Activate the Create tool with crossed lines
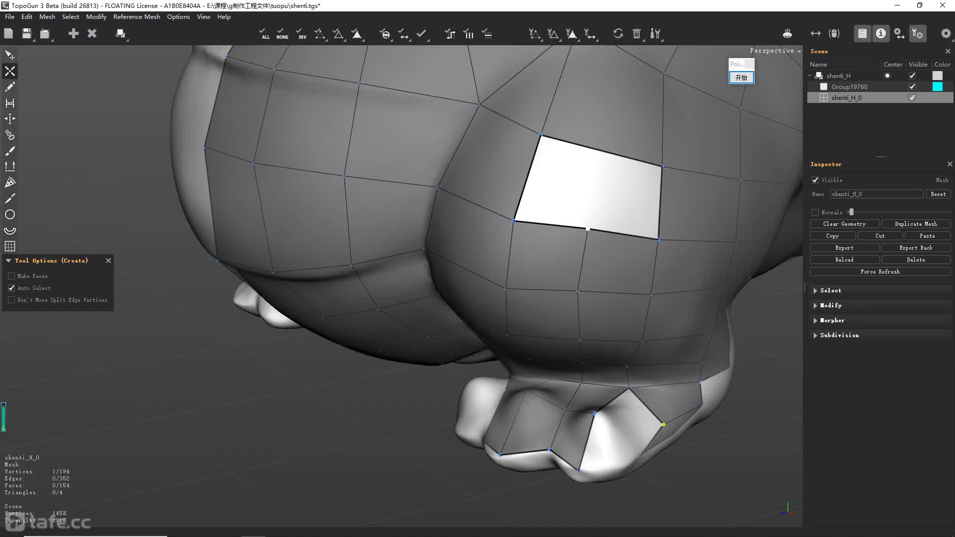 click(x=10, y=71)
